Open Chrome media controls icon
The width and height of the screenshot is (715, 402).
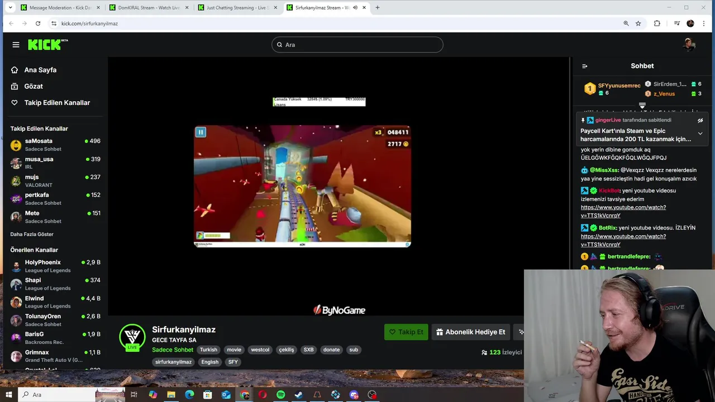tap(676, 23)
